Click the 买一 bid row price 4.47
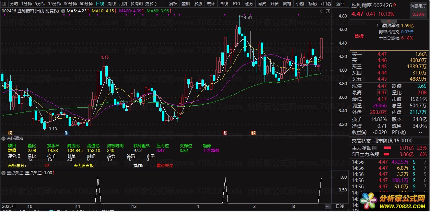 point(382,54)
